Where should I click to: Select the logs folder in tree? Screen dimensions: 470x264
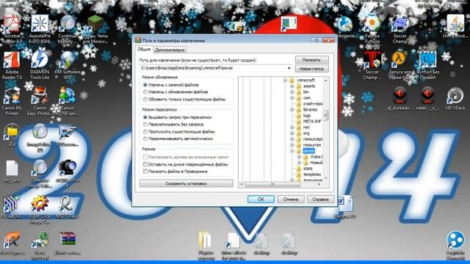(307, 116)
